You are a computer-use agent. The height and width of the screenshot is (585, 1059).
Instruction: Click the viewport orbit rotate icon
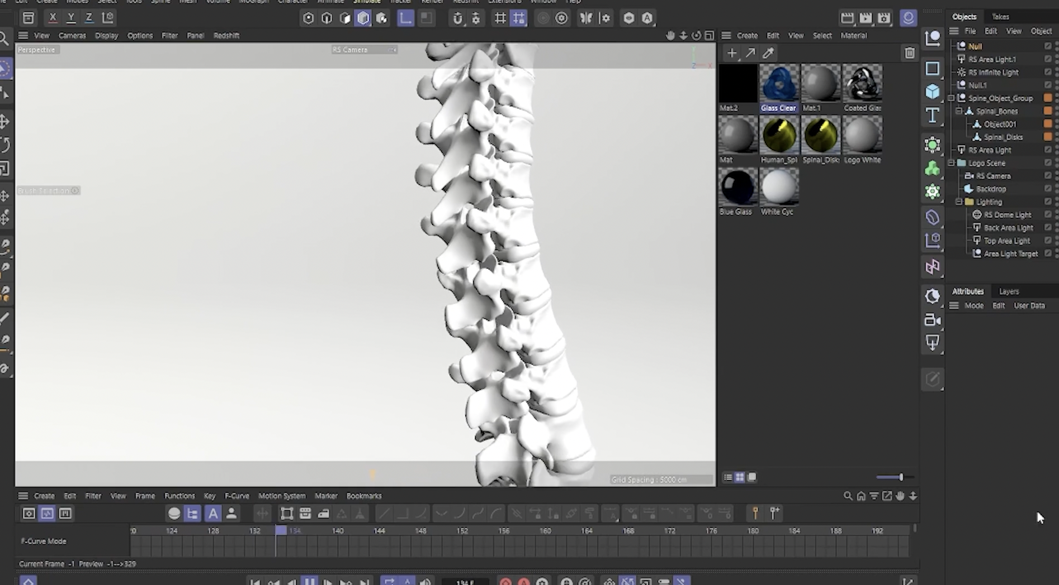click(696, 35)
